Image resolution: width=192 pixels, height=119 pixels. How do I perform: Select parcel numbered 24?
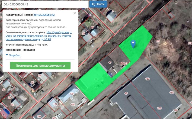(39, 76)
